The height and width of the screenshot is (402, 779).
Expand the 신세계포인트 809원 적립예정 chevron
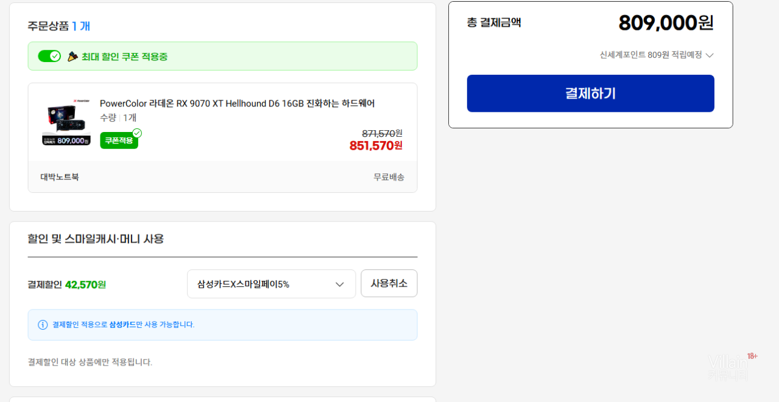[709, 55]
